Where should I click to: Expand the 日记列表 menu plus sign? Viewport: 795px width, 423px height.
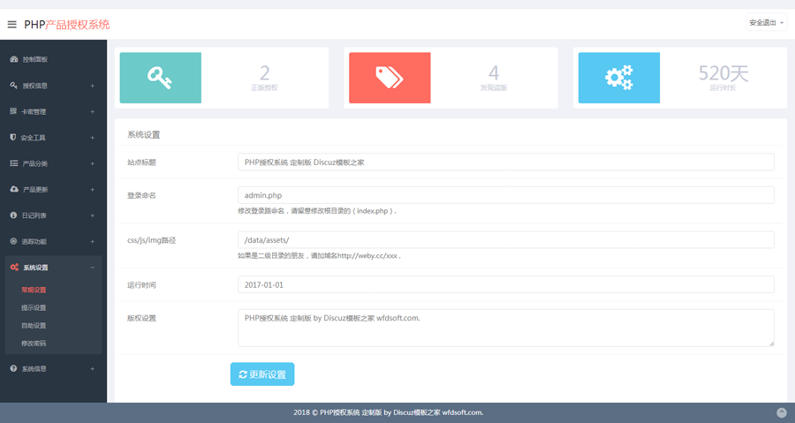pos(92,215)
